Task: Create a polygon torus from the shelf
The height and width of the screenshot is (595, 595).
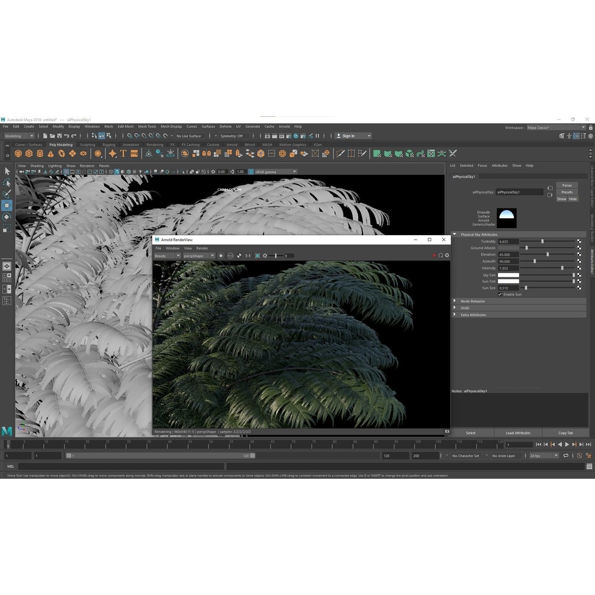Action: click(62, 154)
